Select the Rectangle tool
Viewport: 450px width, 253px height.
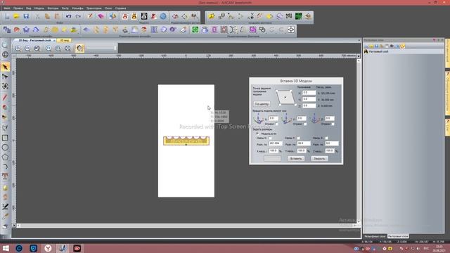click(x=5, y=138)
